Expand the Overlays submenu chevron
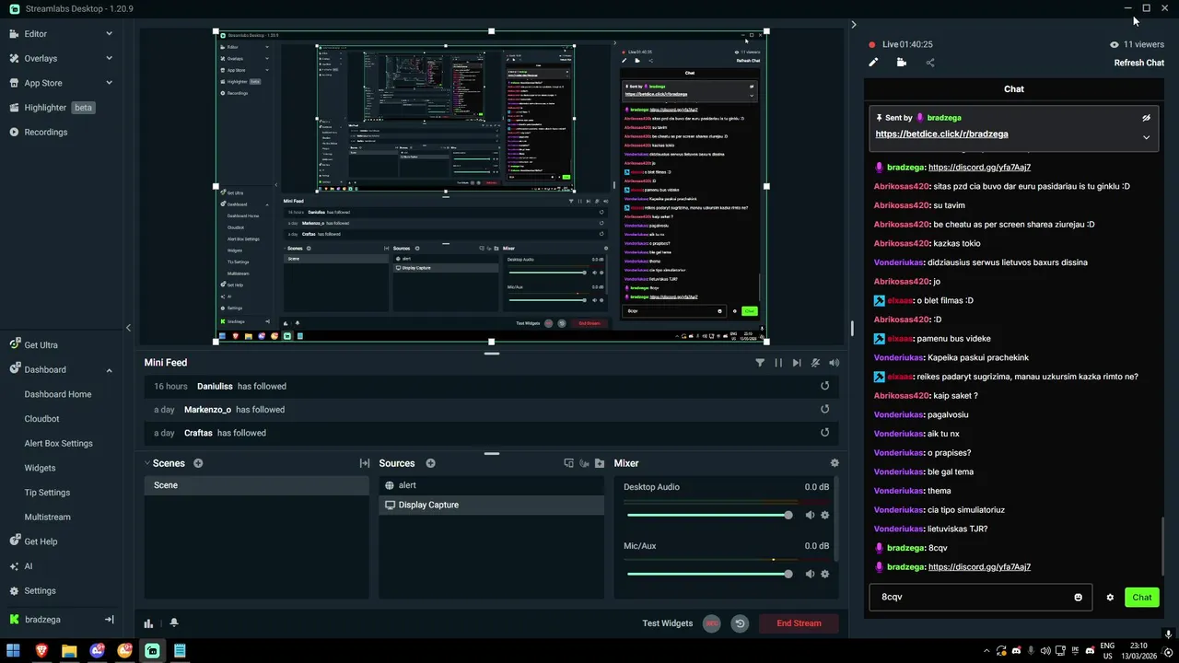The width and height of the screenshot is (1179, 663). tap(109, 58)
